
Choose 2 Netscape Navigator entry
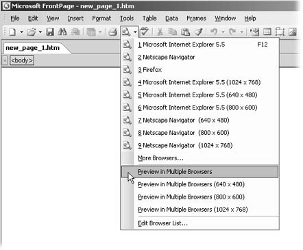tap(199, 57)
